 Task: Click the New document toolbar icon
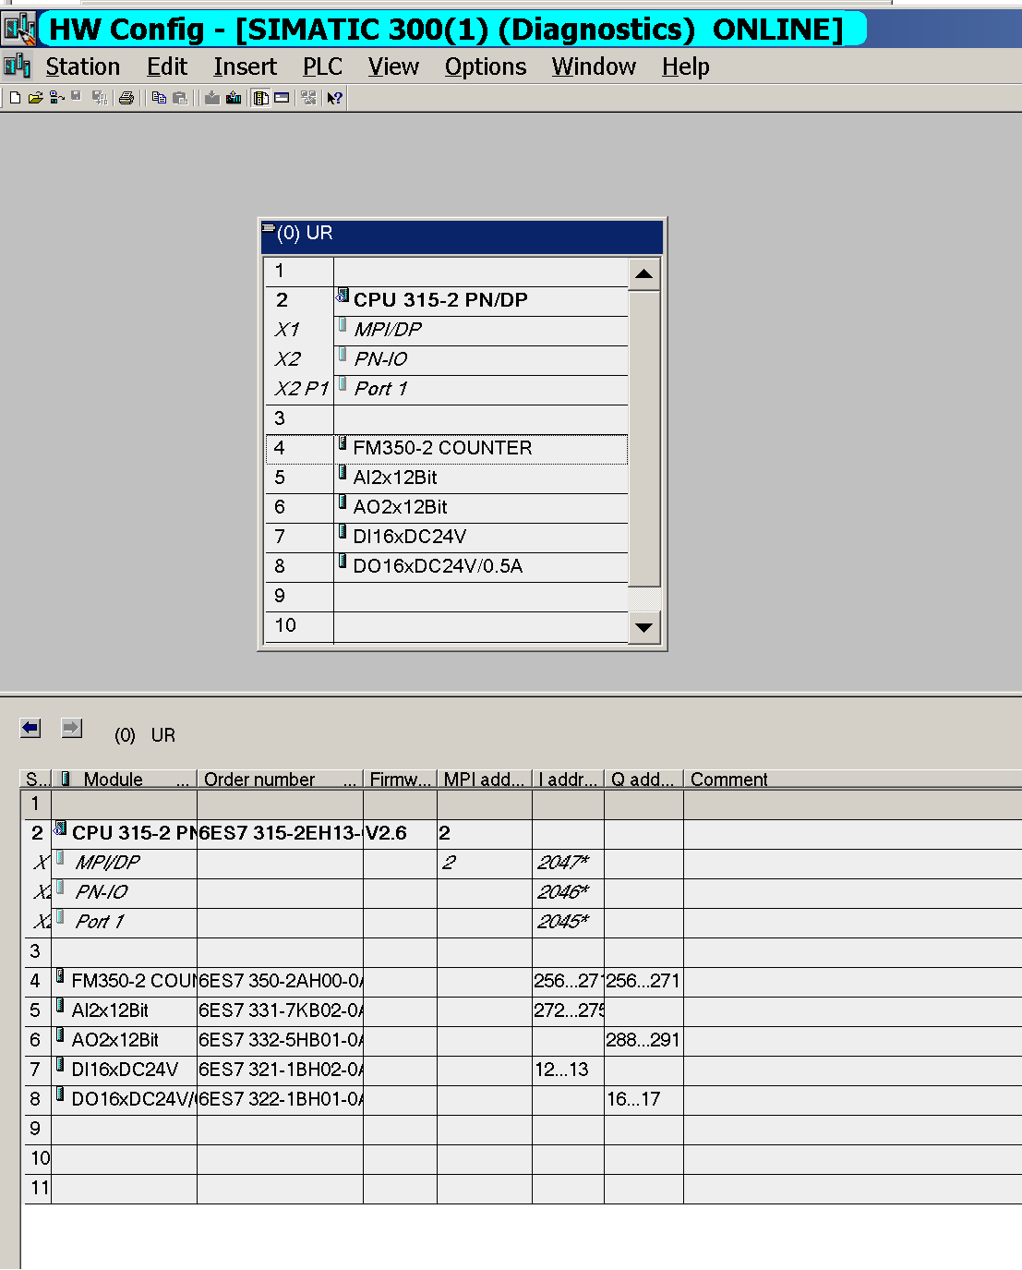coord(15,98)
